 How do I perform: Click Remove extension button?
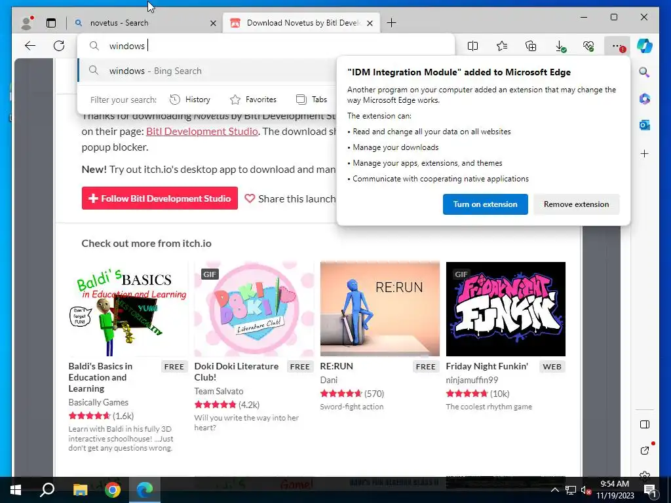[576, 204]
